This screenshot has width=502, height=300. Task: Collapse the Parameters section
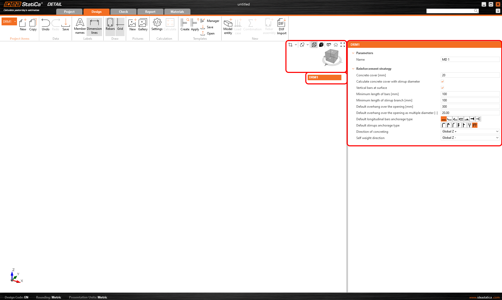pyautogui.click(x=353, y=53)
